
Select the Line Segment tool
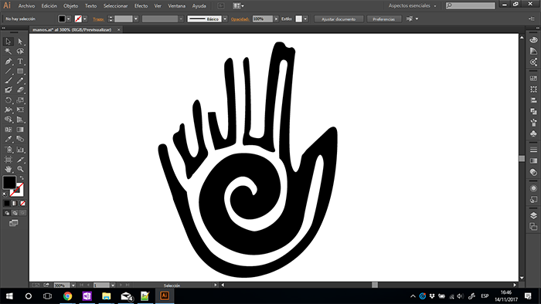[9, 71]
